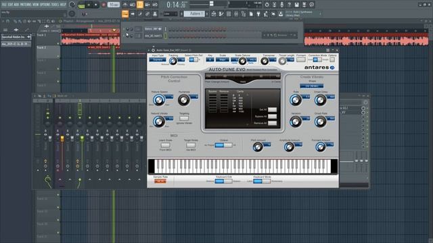The height and width of the screenshot is (243, 433).
Task: Mute the second channel in channel rack
Action: pos(124,36)
